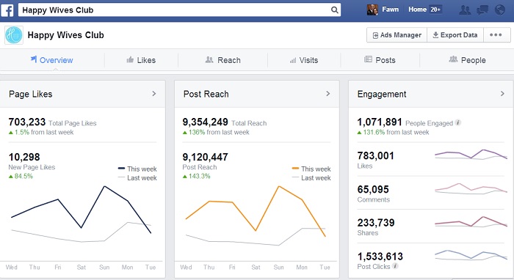Click the people icon on the Reach tab

[209, 59]
